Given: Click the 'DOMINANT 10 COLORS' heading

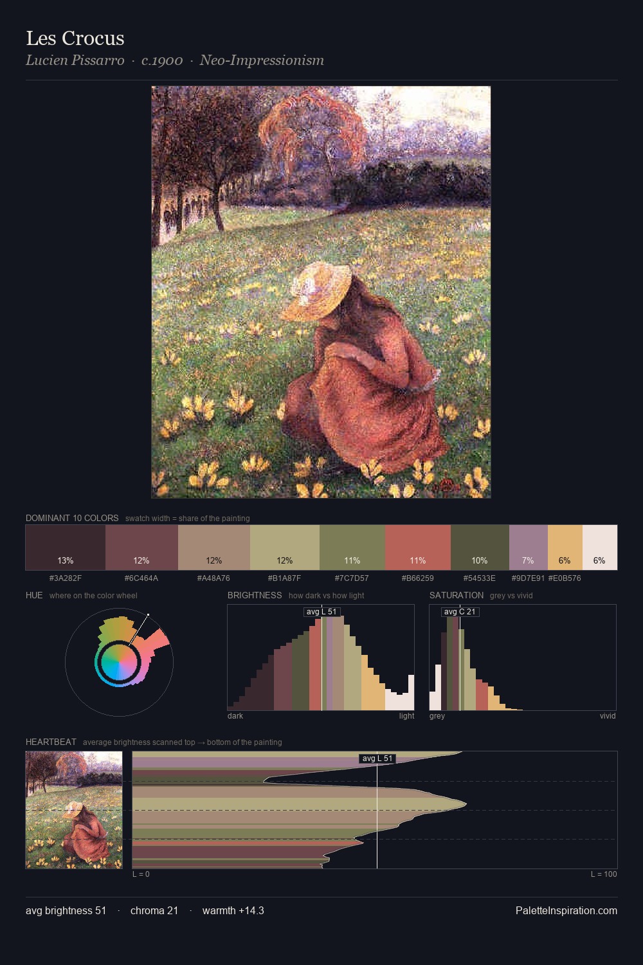Looking at the screenshot, I should coord(72,518).
